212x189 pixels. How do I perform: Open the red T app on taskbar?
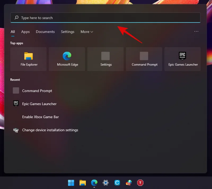(x=140, y=183)
